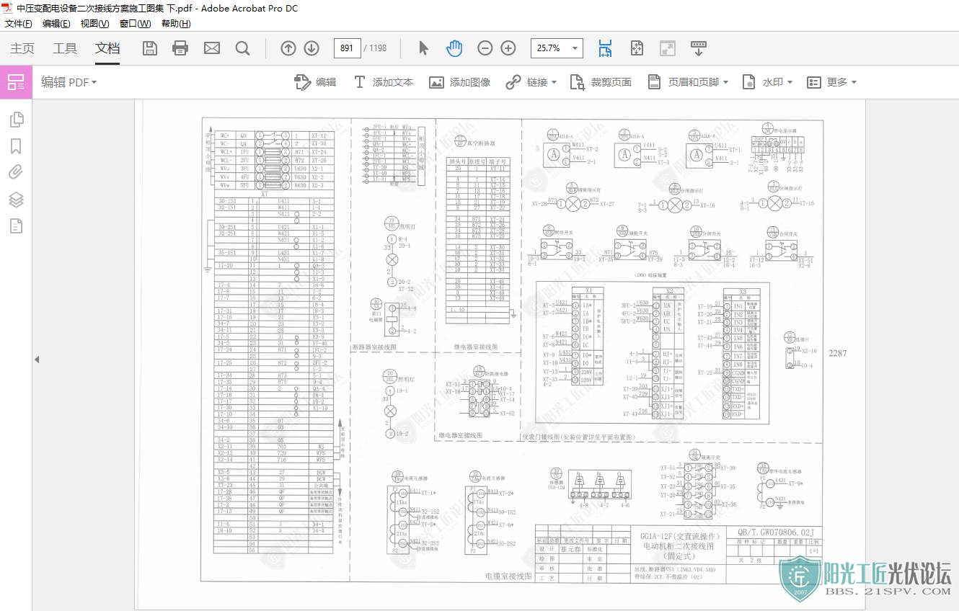Expand the 编辑 PDF tool dropdown
Screen dimensions: 959x611
pyautogui.click(x=68, y=82)
